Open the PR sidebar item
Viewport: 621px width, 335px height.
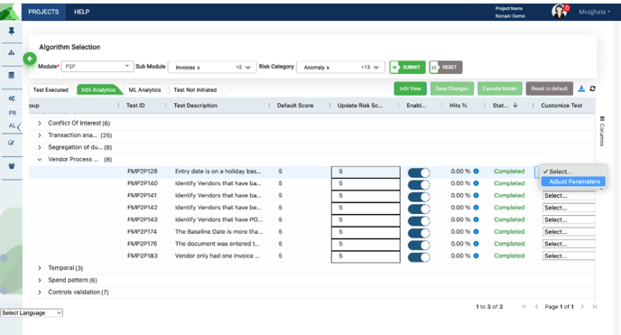click(x=13, y=113)
